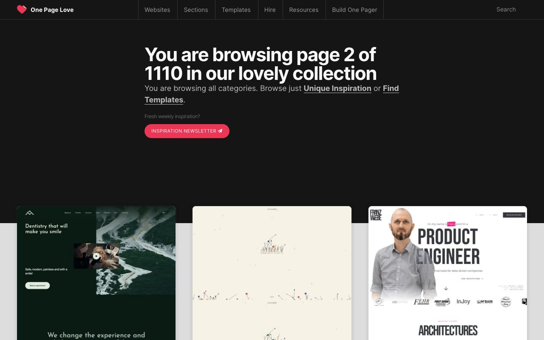Go to the Hire page

(x=270, y=9)
